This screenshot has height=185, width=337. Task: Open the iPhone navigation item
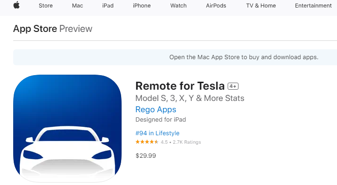pyautogui.click(x=142, y=6)
